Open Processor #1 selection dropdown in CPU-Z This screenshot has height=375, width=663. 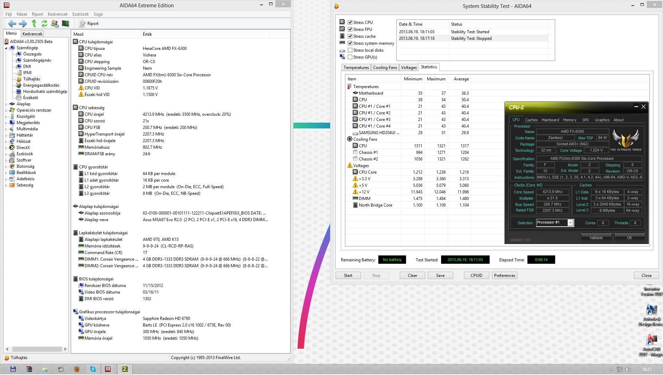570,223
